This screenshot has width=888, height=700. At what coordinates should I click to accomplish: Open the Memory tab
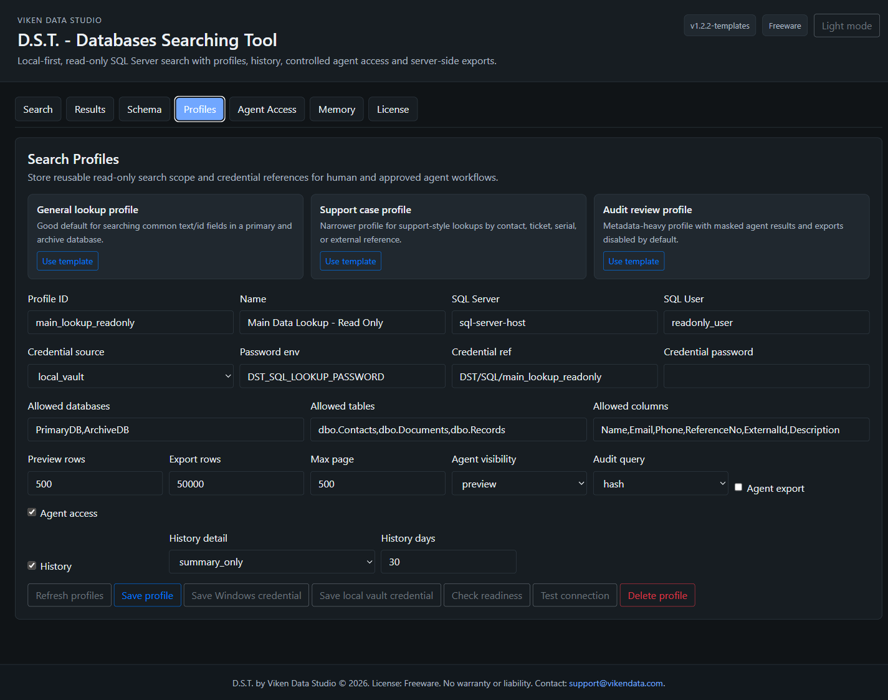pyautogui.click(x=337, y=109)
